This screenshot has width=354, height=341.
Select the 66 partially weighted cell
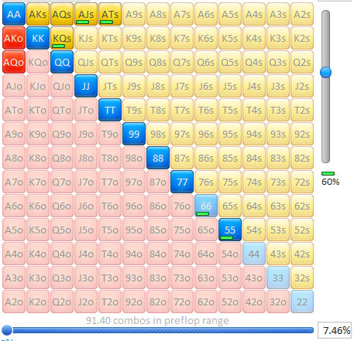click(x=206, y=206)
